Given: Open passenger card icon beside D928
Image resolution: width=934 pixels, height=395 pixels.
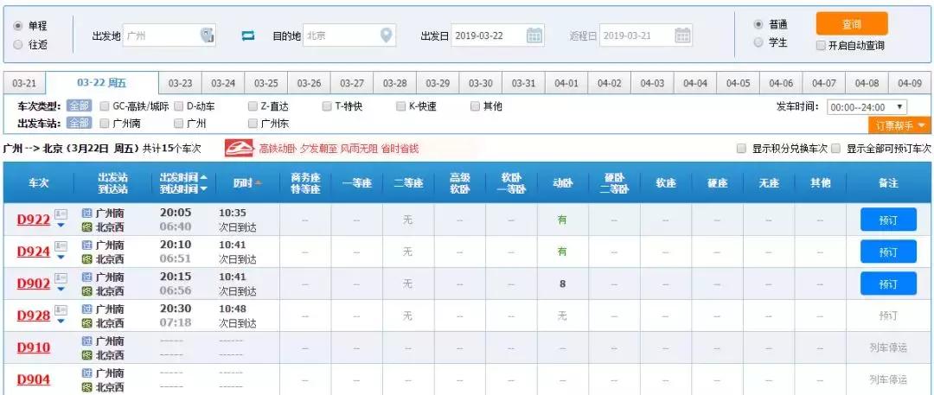Looking at the screenshot, I should (61, 309).
